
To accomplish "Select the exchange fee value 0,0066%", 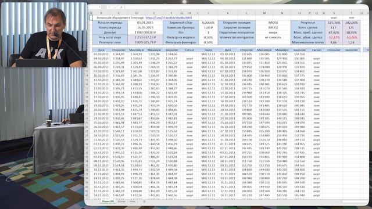I will click(208, 23).
